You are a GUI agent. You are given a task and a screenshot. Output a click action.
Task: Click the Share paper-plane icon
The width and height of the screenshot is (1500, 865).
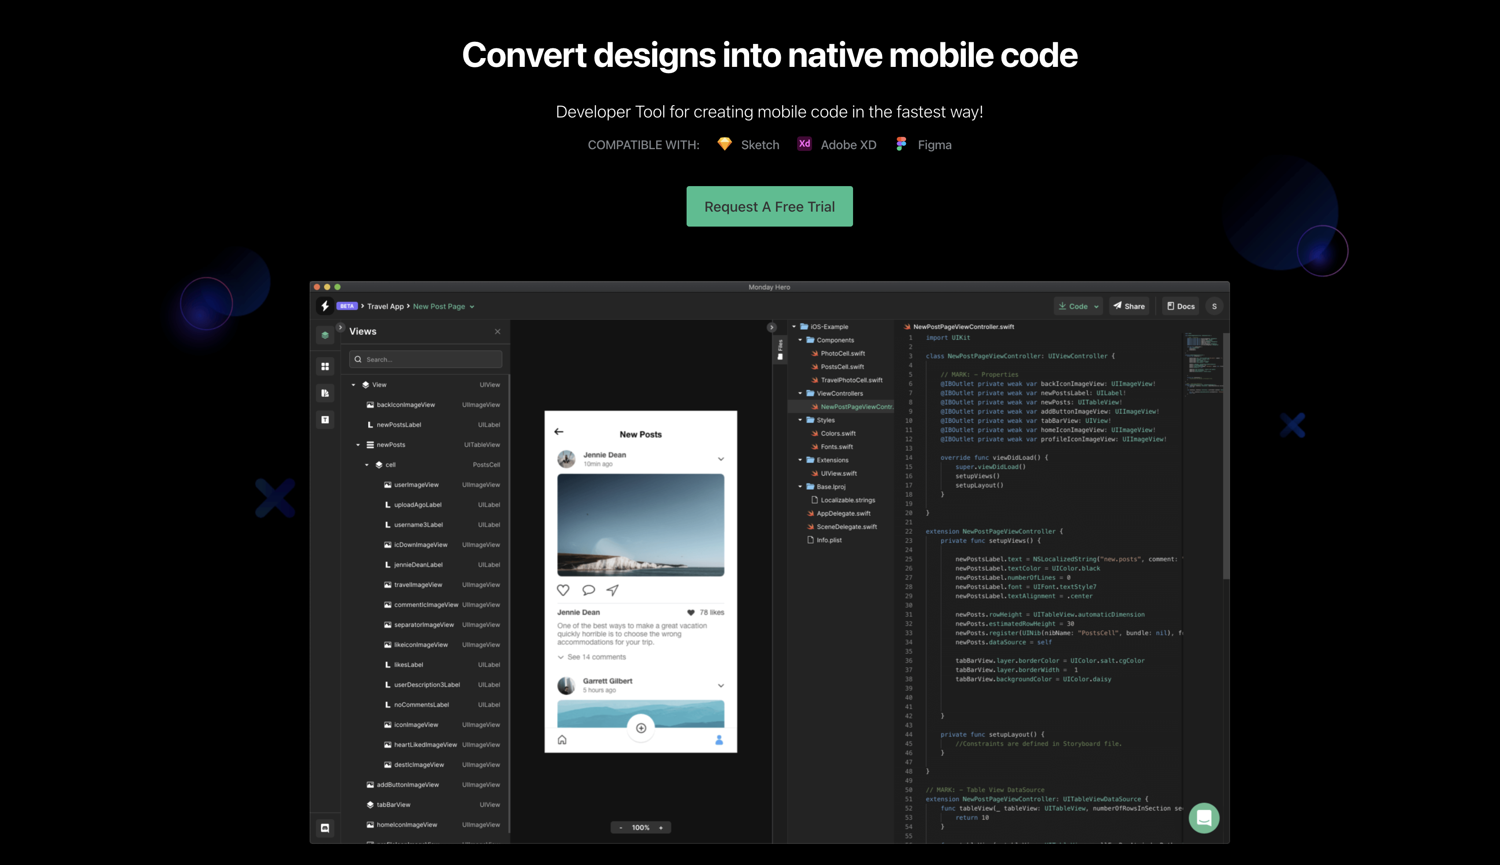click(1116, 306)
